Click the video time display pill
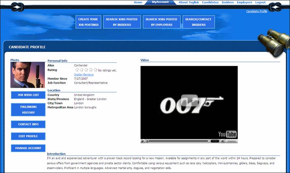This screenshot has width=290, height=173. pyautogui.click(x=215, y=141)
